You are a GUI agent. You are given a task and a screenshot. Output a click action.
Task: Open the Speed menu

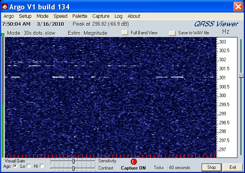click(60, 16)
